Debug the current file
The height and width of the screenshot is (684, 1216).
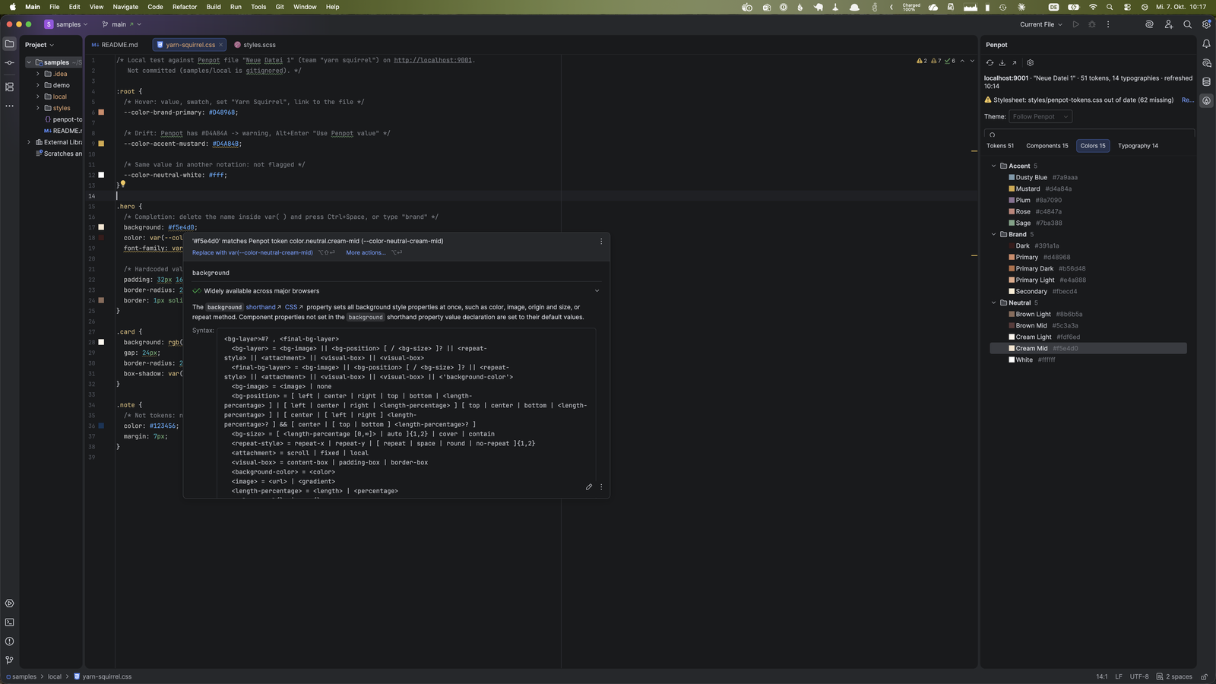point(1092,24)
